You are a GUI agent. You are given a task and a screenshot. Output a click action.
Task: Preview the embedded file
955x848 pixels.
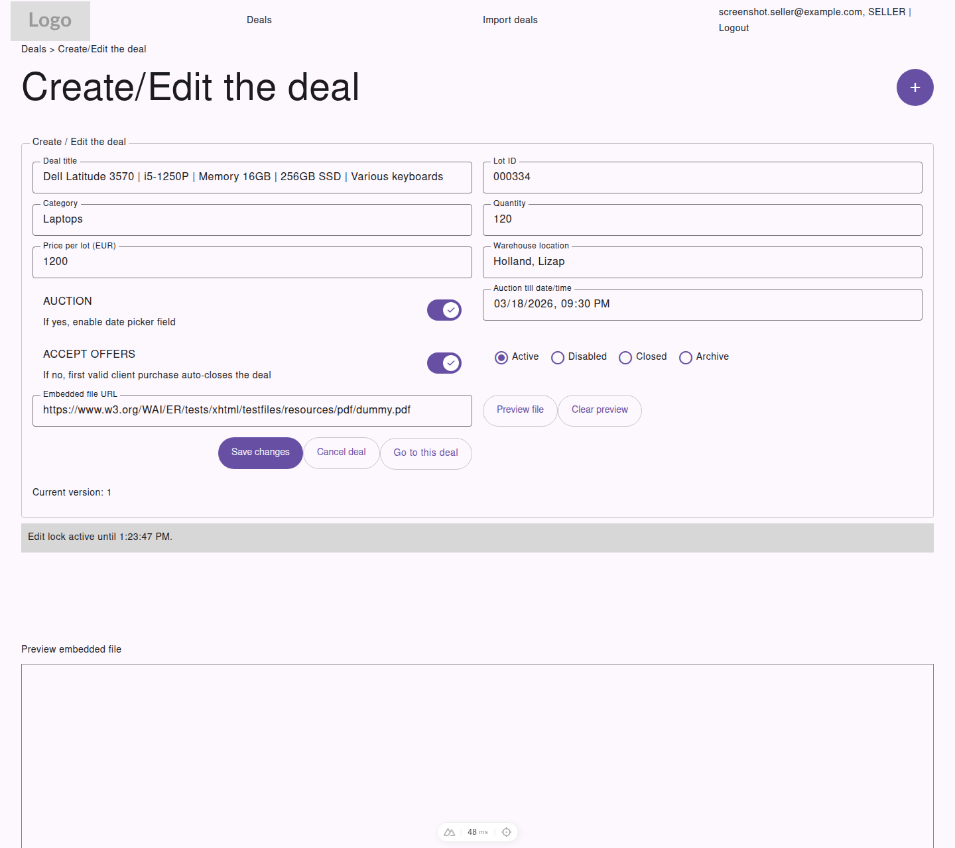(x=520, y=410)
